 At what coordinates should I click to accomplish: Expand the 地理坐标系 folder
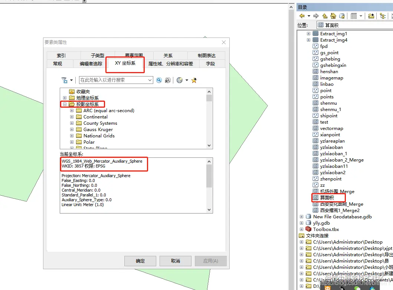pyautogui.click(x=65, y=98)
